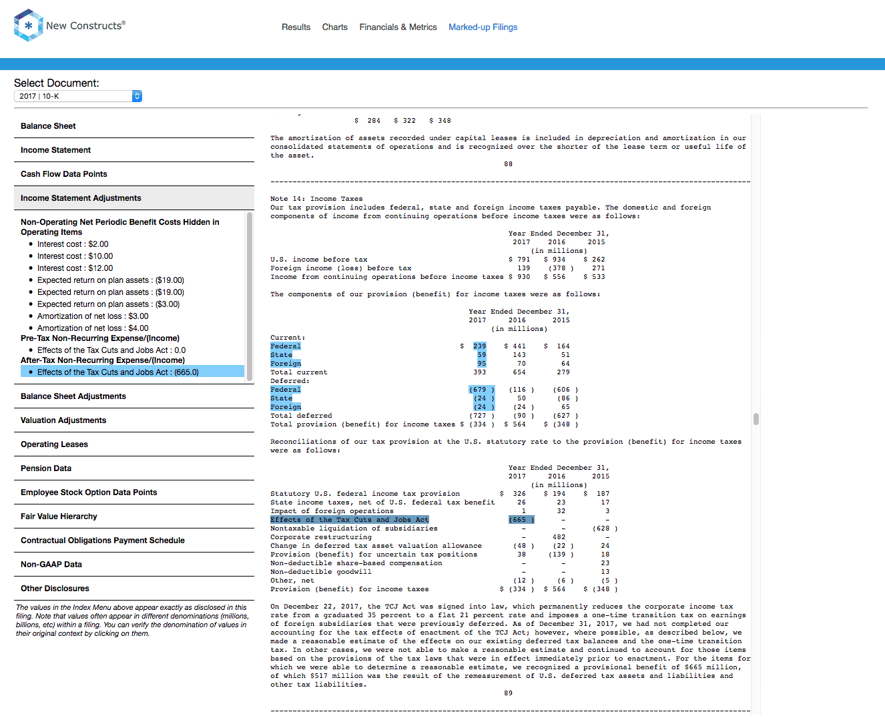Expand the Valuation Adjustments section
Screen dimensions: 885x724
point(134,420)
